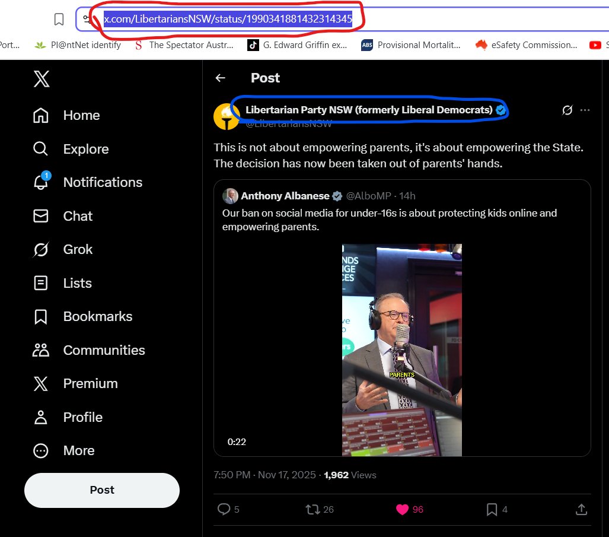Open quoted post text about under-16s ban
The image size is (609, 537).
coord(390,220)
